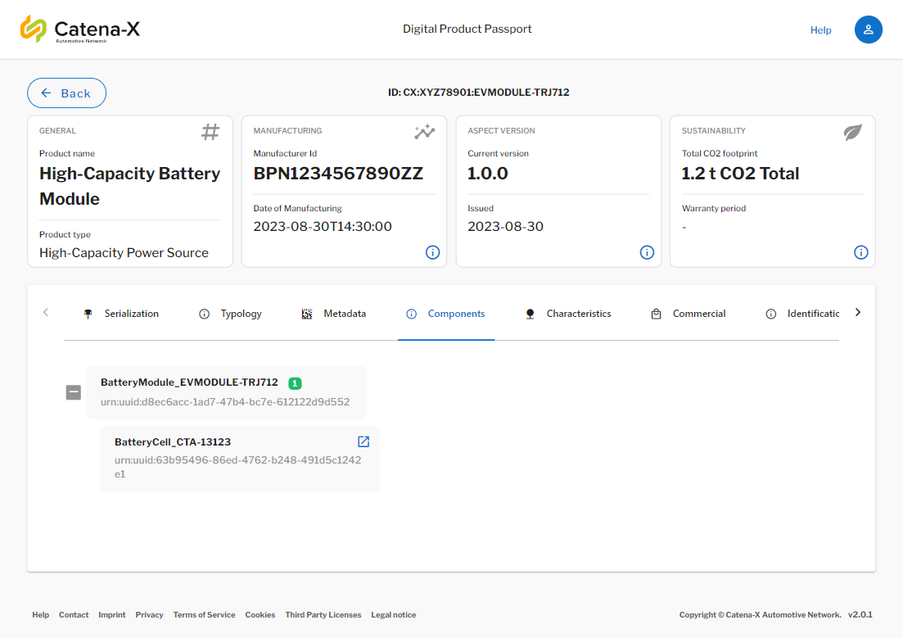The width and height of the screenshot is (903, 638).
Task: Open Terms of Service footer link
Action: (x=204, y=615)
